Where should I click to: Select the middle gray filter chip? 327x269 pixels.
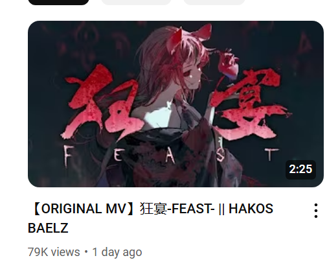coord(136,2)
